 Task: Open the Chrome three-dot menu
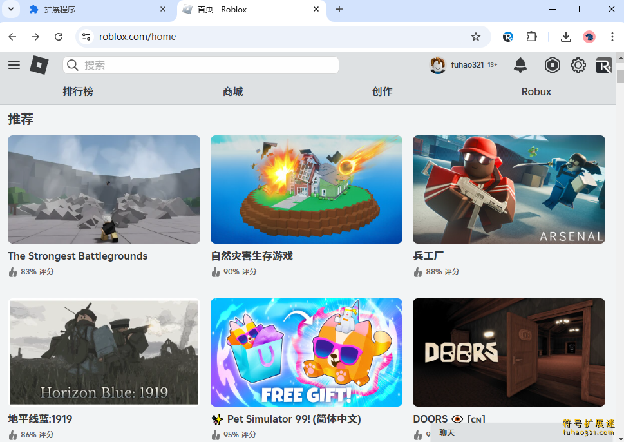click(612, 37)
